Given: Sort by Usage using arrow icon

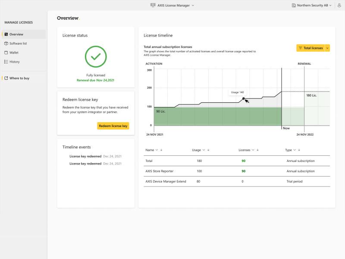Looking at the screenshot, I should click(208, 150).
